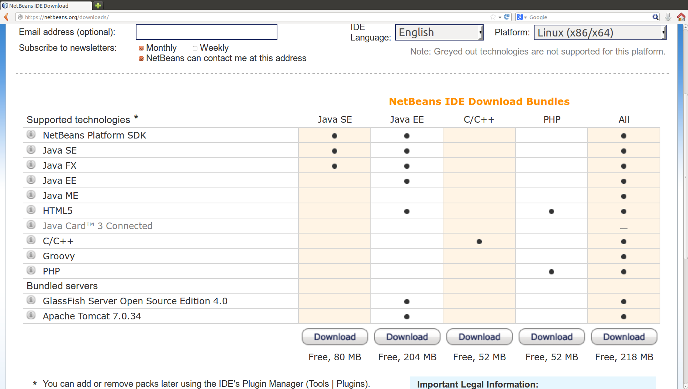Download the C/C++ bundle
688x389 pixels.
480,337
